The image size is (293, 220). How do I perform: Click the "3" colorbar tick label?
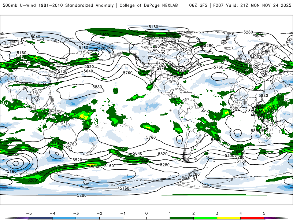(x=217, y=213)
